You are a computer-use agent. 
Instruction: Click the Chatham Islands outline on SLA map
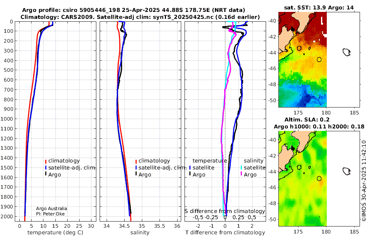coord(346,171)
